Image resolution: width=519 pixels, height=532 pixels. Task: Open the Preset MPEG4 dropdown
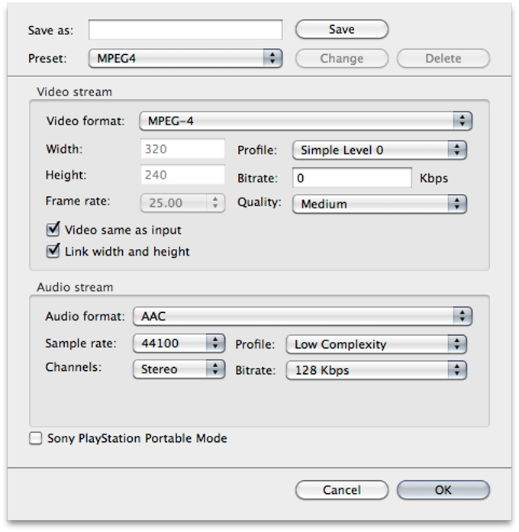coord(185,58)
